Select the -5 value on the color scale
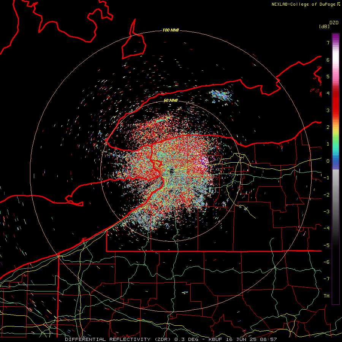Screen dimensions: 342x342 click(x=326, y=245)
